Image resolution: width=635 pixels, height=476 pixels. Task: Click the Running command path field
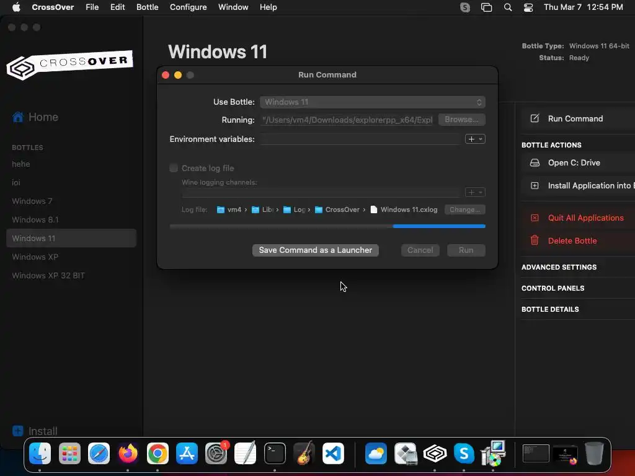pos(347,120)
